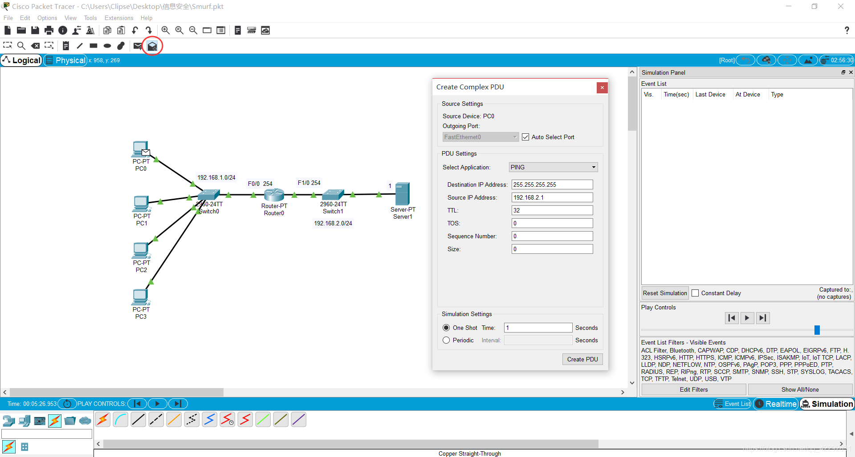Choose the orange Fiber cable
Screen dimensions: 855x457
pos(174,419)
